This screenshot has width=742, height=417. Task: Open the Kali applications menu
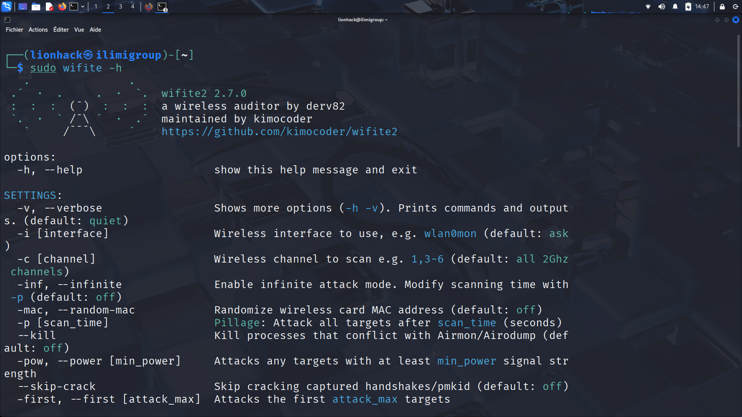click(x=7, y=7)
